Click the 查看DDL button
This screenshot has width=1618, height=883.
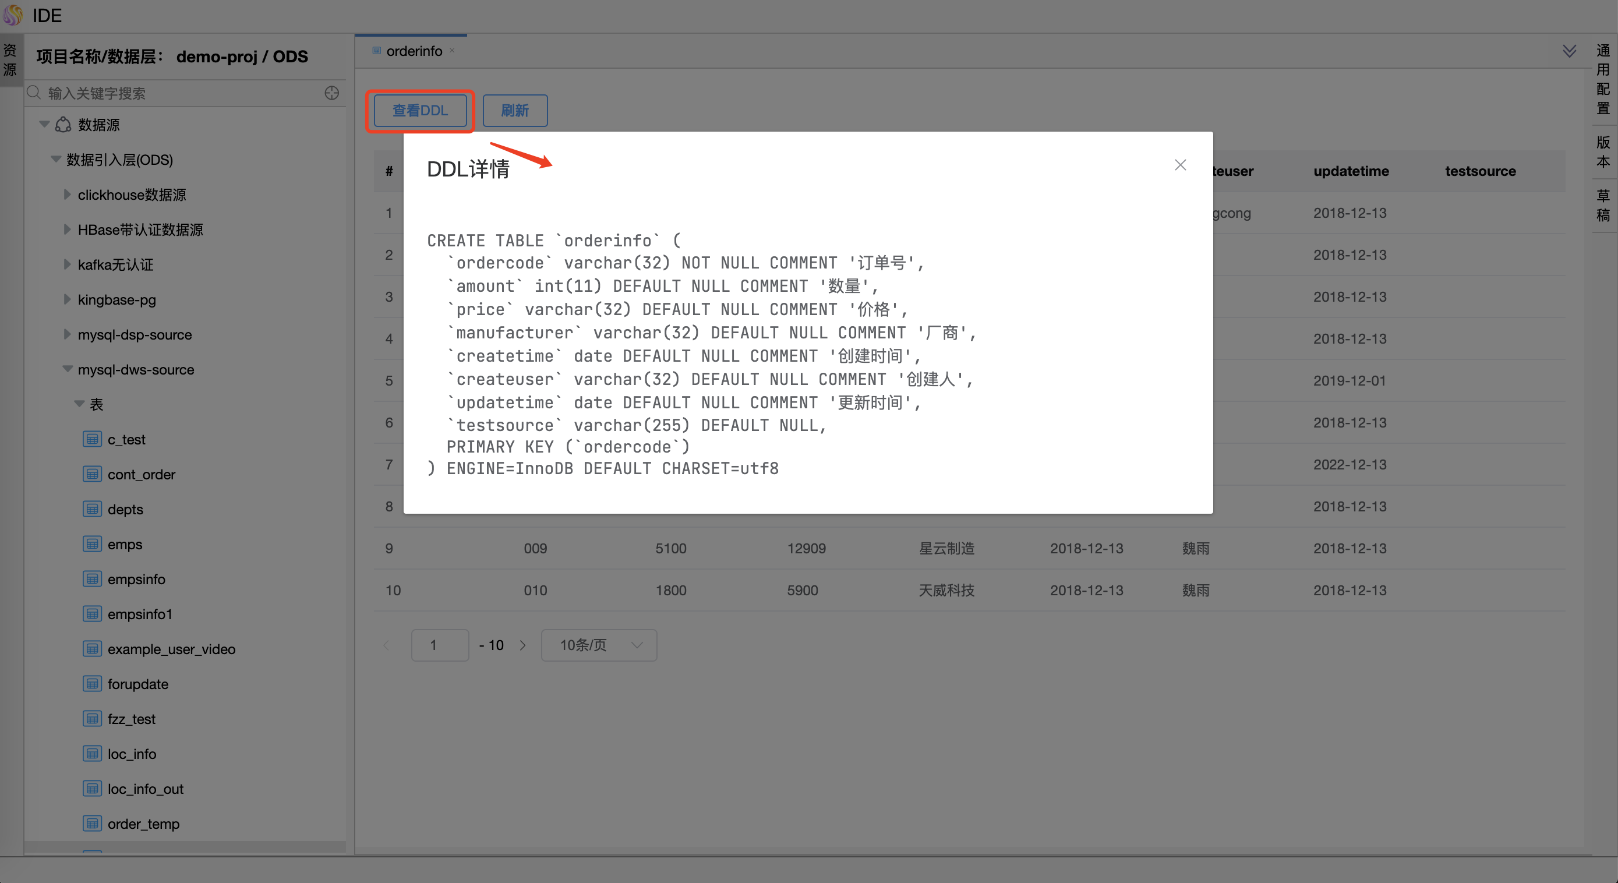pos(419,111)
